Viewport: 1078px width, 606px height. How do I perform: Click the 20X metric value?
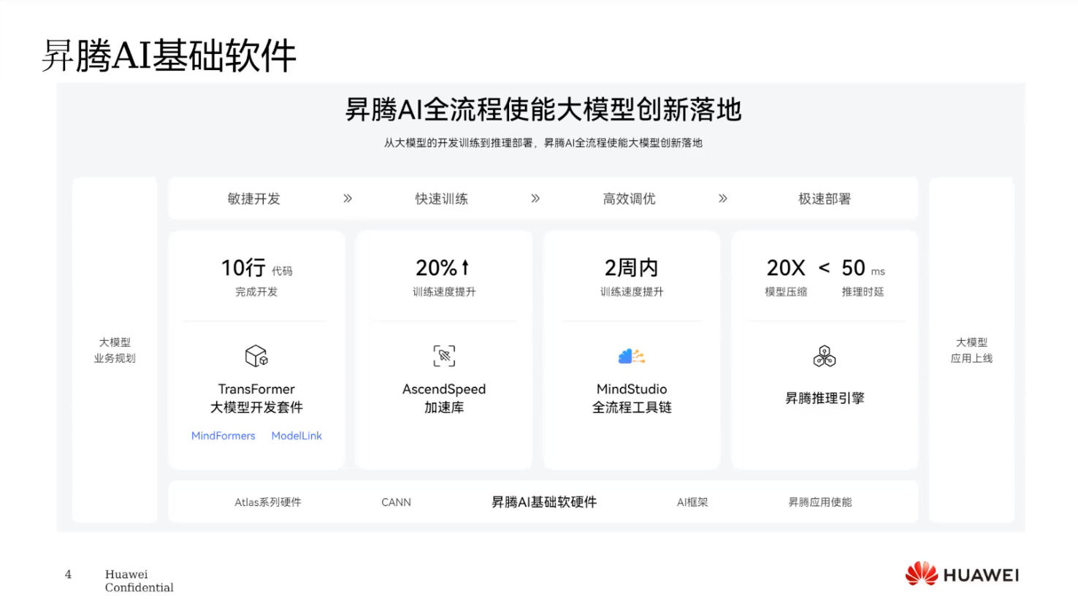786,268
